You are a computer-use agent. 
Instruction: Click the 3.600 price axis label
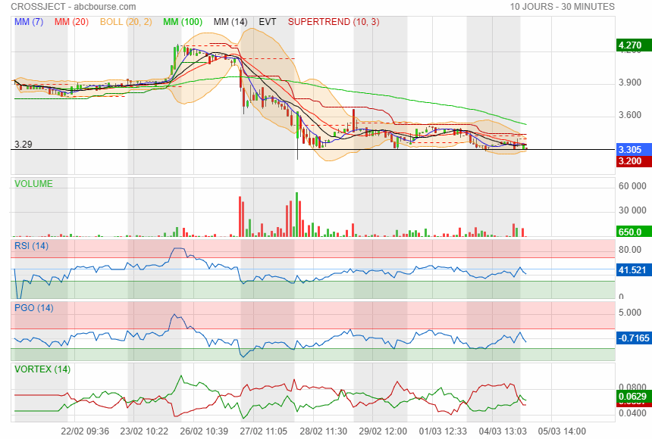[x=630, y=114]
